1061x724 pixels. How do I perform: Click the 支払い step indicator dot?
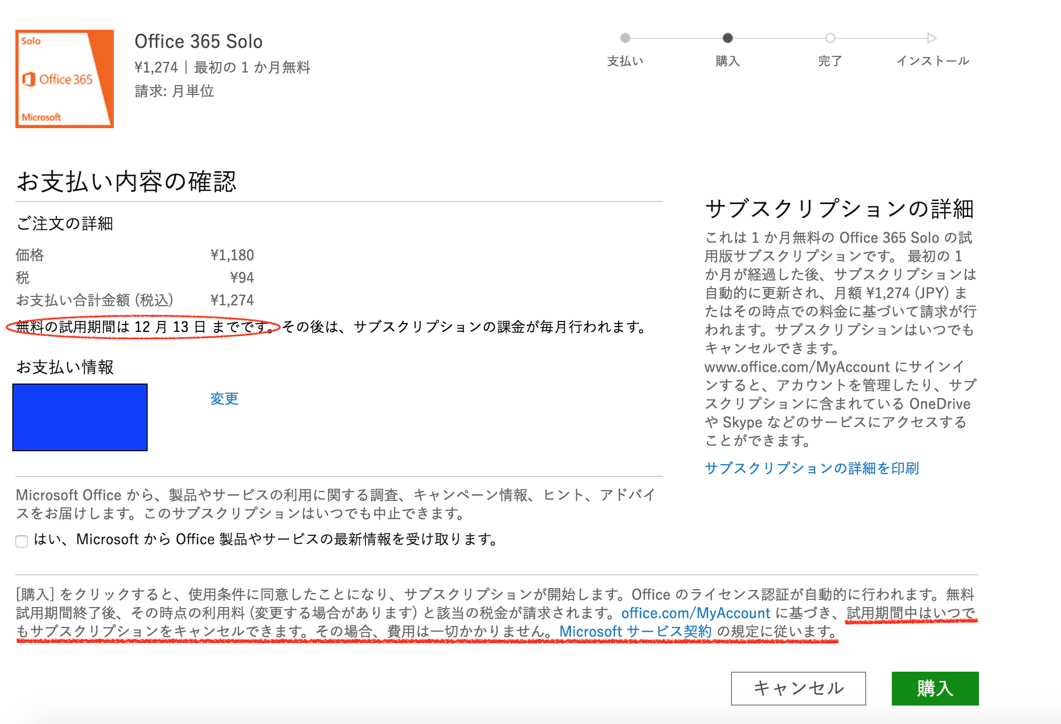[625, 38]
